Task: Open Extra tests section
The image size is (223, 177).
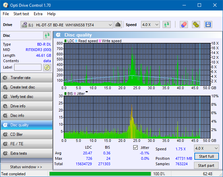Action: pyautogui.click(x=27, y=153)
